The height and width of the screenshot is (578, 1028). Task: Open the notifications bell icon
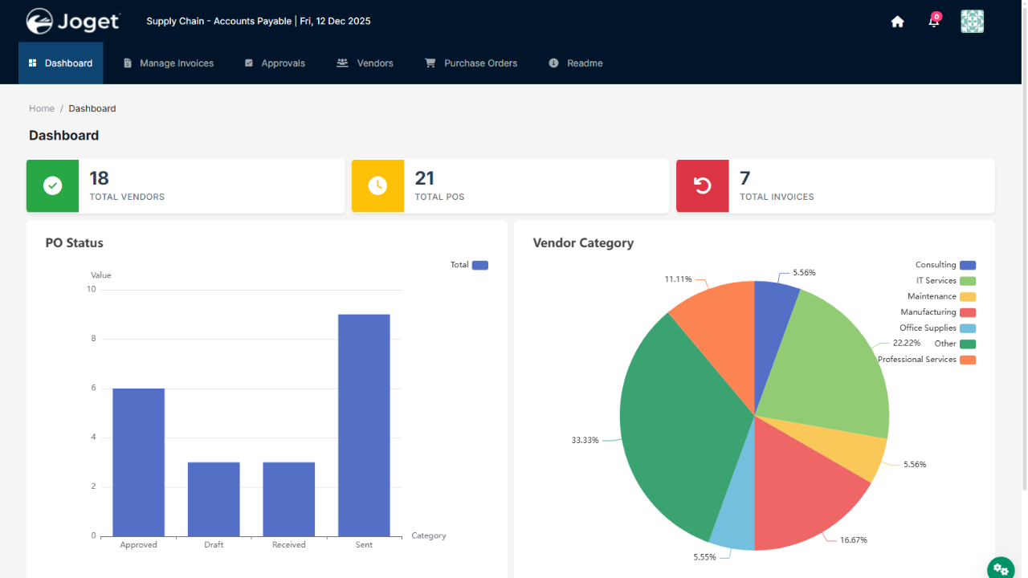tap(933, 22)
